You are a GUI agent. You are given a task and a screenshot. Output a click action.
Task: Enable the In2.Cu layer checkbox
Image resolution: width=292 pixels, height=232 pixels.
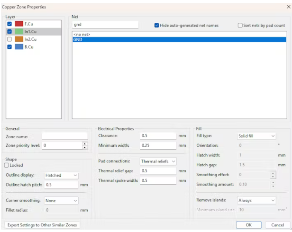point(9,39)
